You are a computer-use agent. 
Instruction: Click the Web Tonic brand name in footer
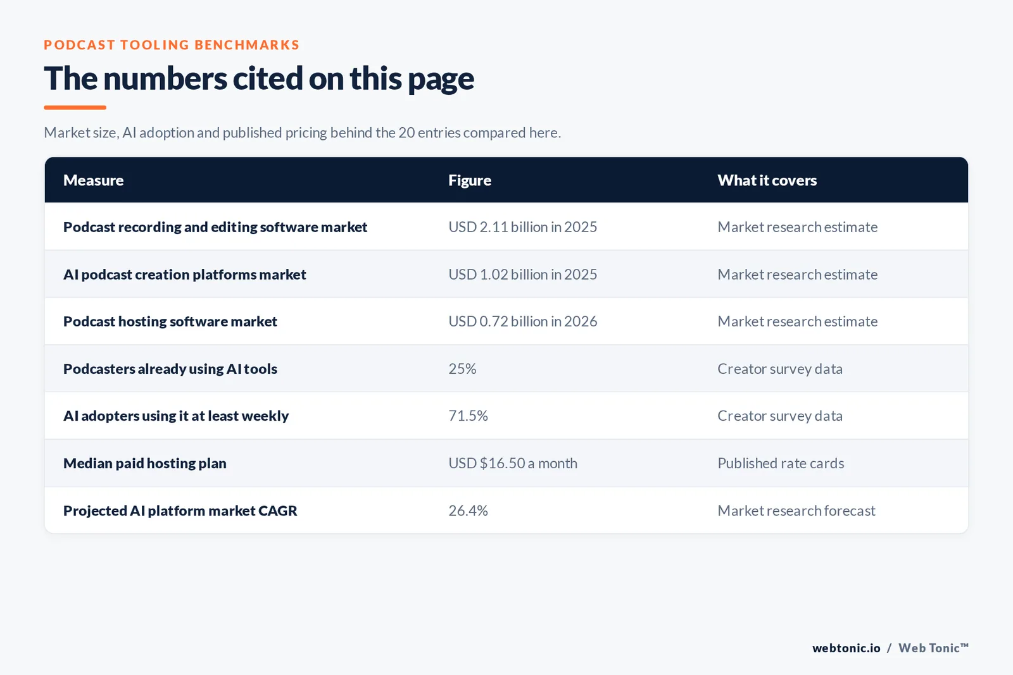[x=933, y=648]
